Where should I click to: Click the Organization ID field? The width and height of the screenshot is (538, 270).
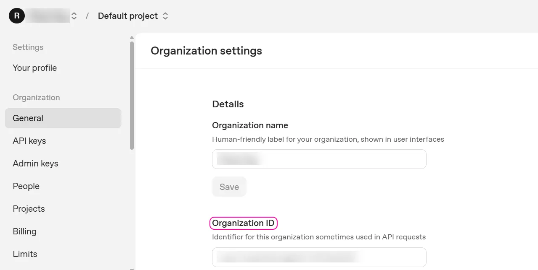[x=319, y=257]
